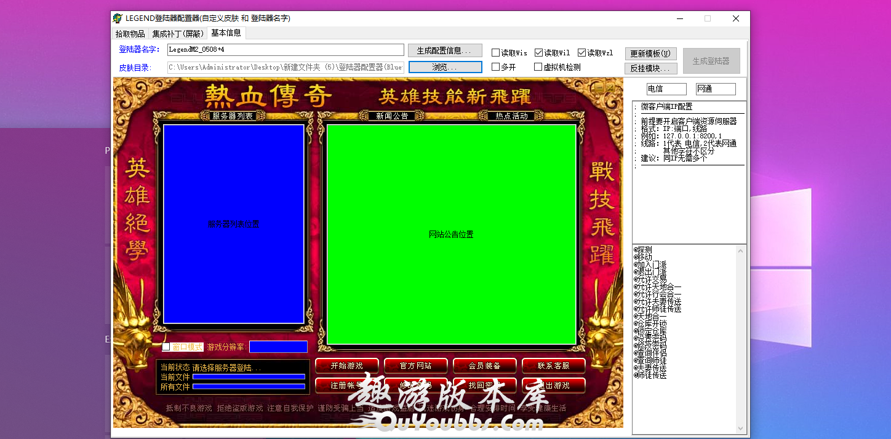Screen dimensions: 891x439
Task: Tick the 虚拟机检测 checkbox
Action: coord(538,67)
